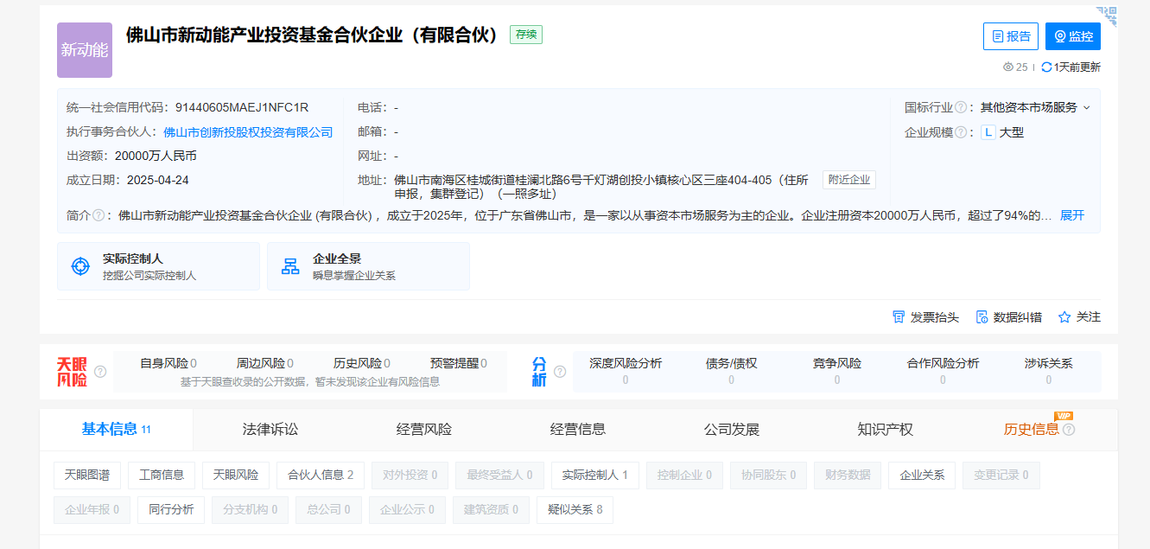Click the 出资额 20000万人民币 value

(x=156, y=156)
